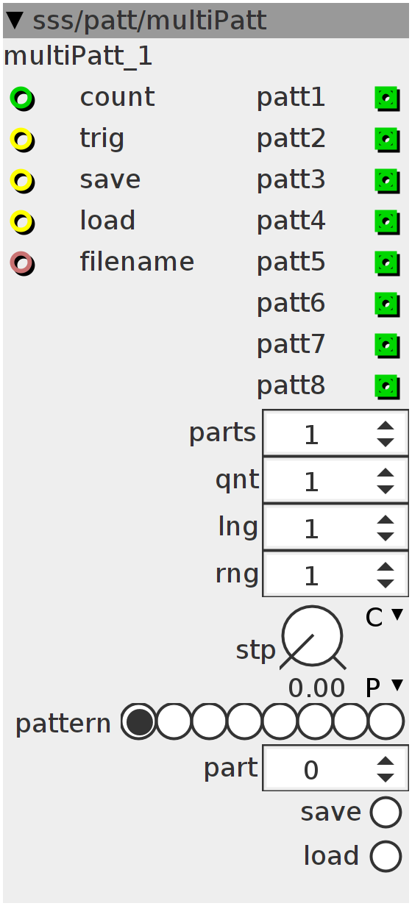Click the save round button

coord(386,813)
